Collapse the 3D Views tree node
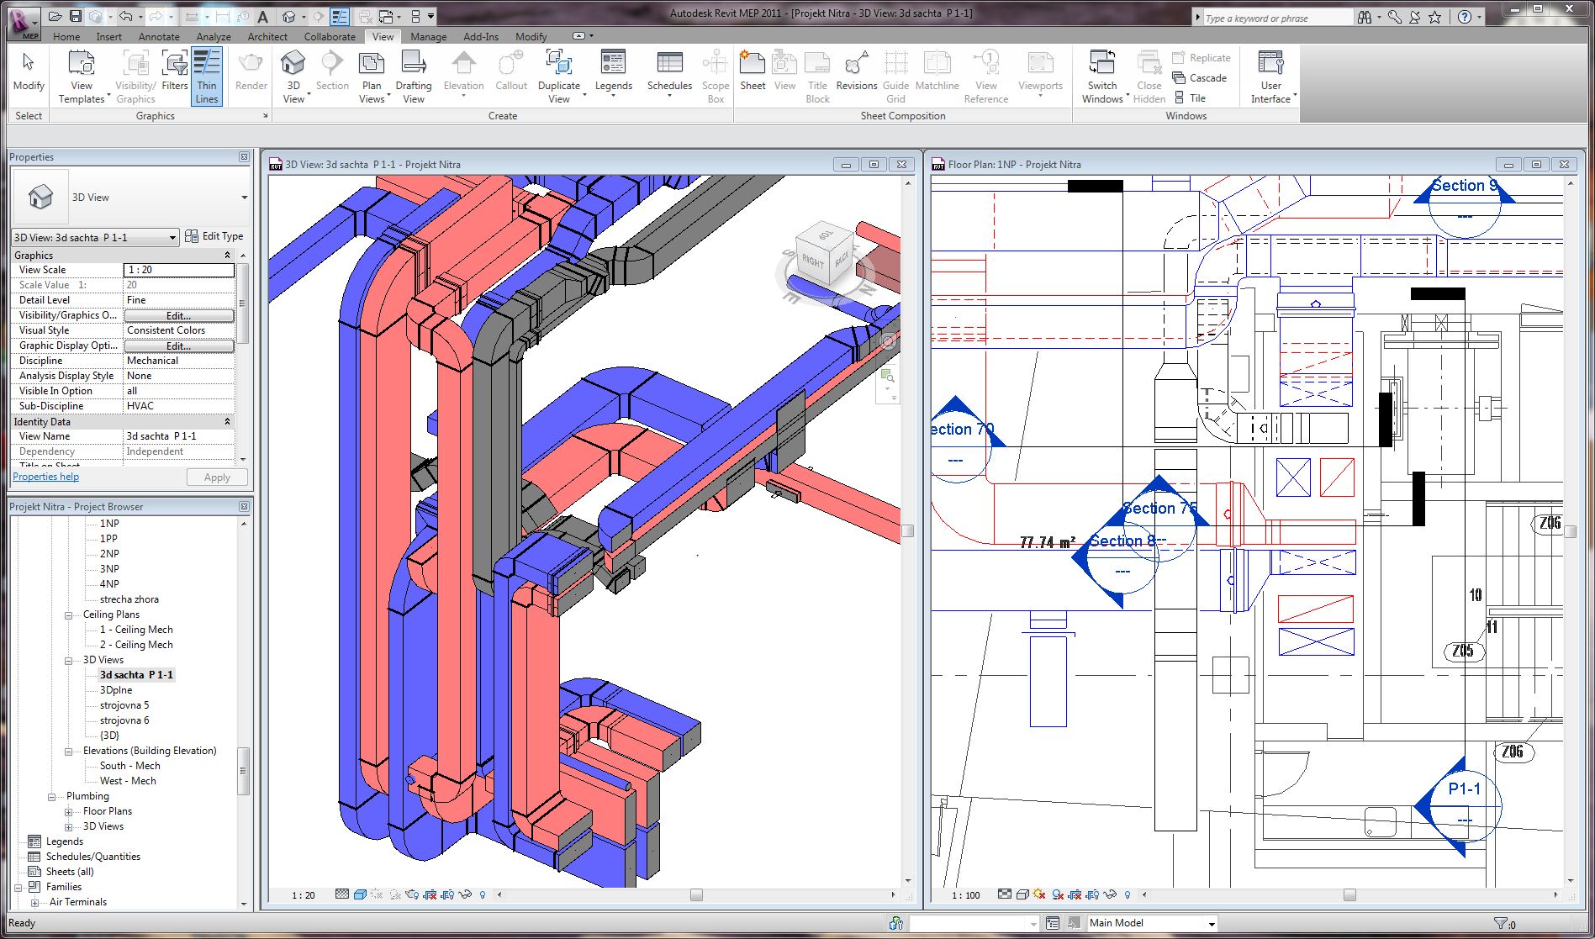Screen dimensions: 1595x939 [69, 661]
